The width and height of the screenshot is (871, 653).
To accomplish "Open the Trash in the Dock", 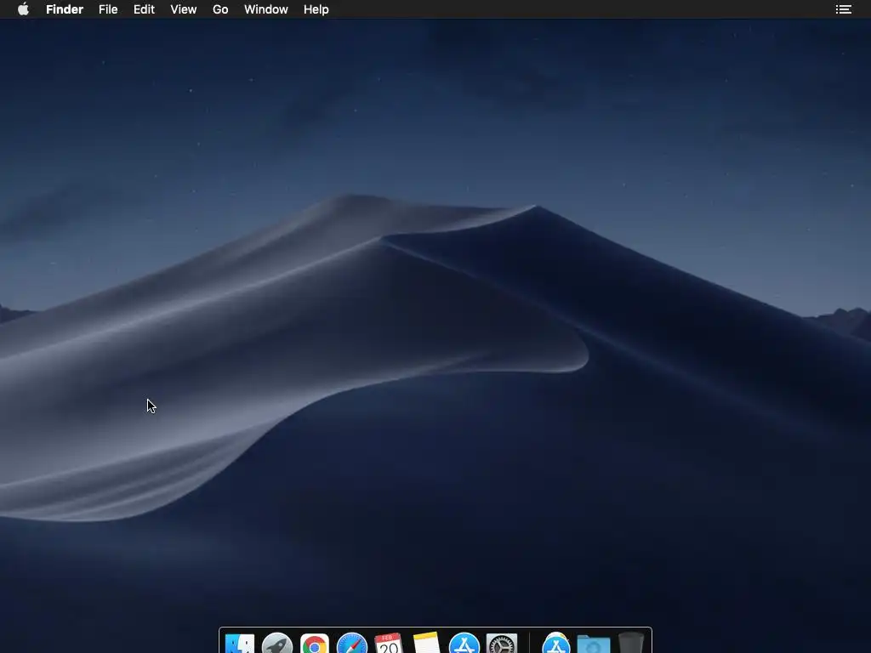I will 631,643.
